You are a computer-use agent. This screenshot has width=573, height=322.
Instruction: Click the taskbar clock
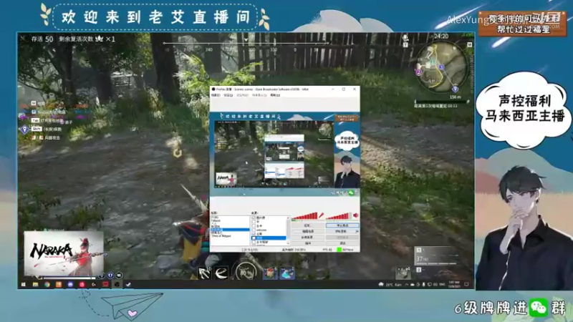click(453, 284)
